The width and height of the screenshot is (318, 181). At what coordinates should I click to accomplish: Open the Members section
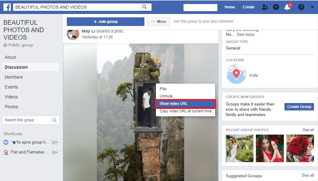pos(14,77)
